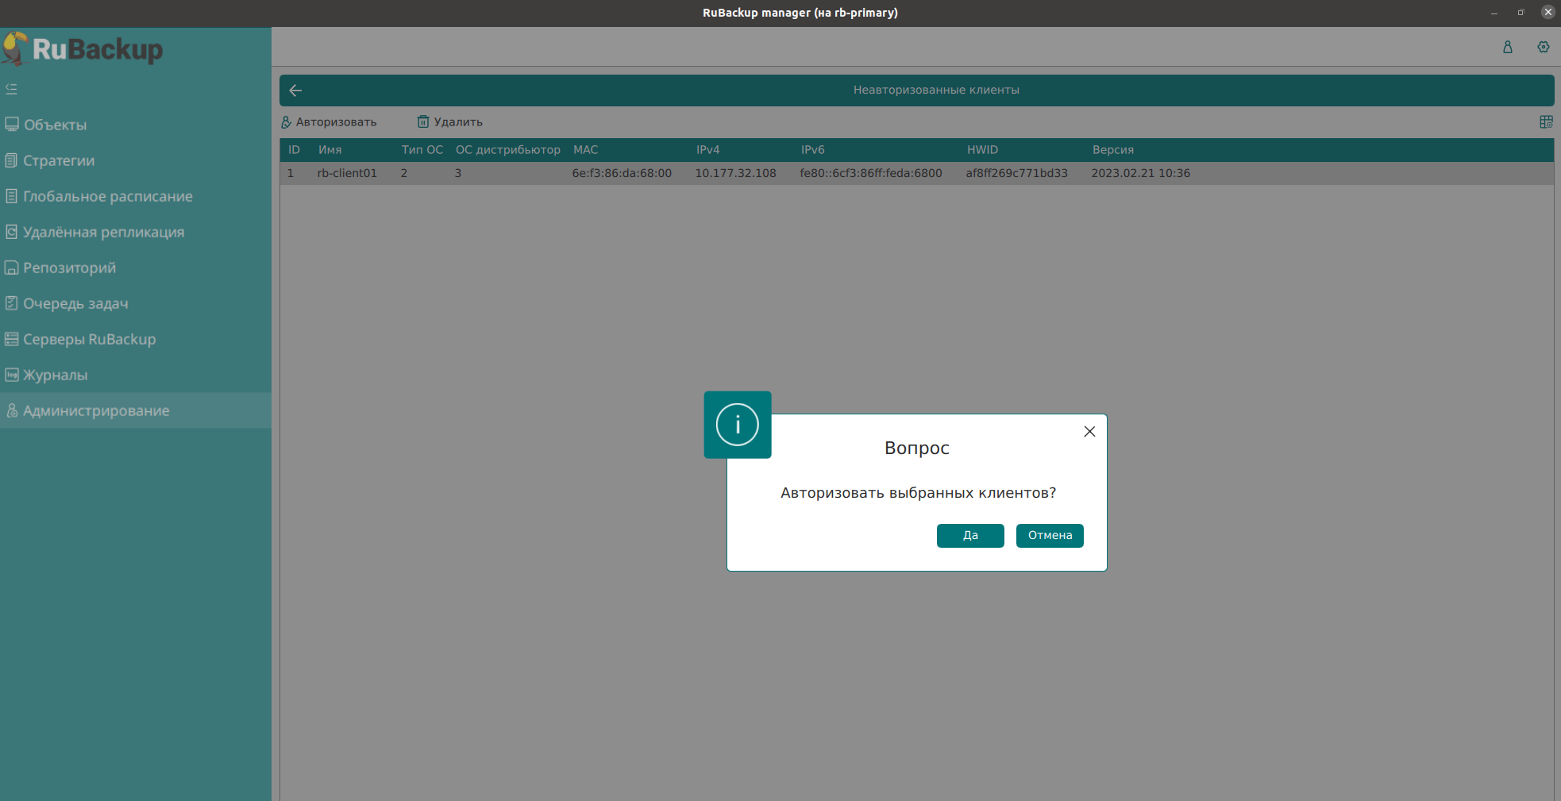Click the info icon on dialog

click(737, 425)
